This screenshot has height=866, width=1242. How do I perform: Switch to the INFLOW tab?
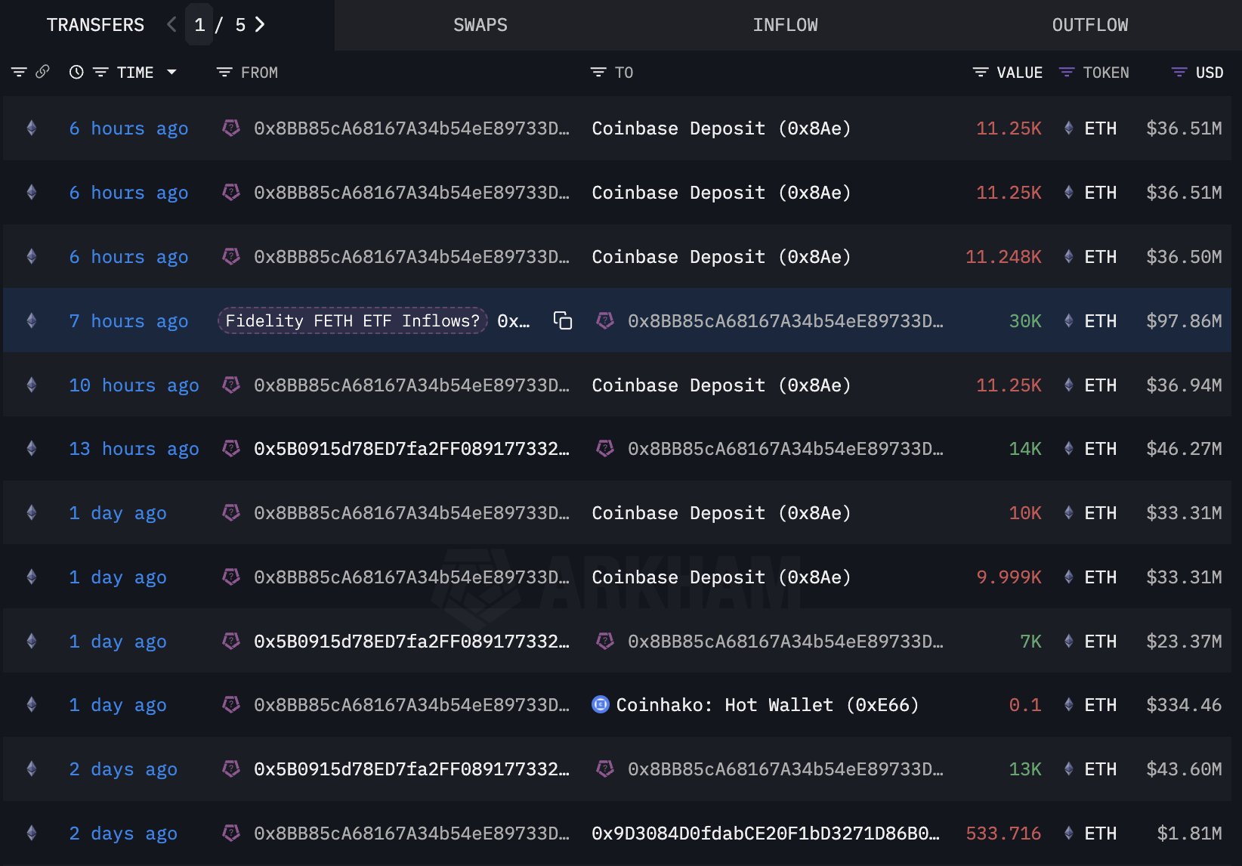[785, 25]
